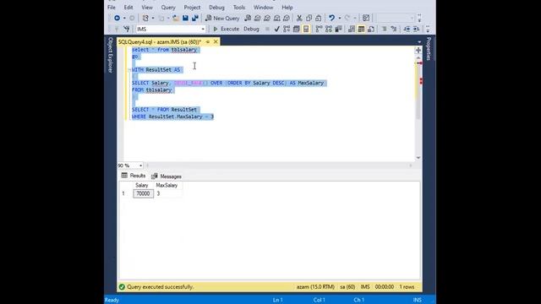Click the Analysis Services DAX Query icon

point(287,18)
